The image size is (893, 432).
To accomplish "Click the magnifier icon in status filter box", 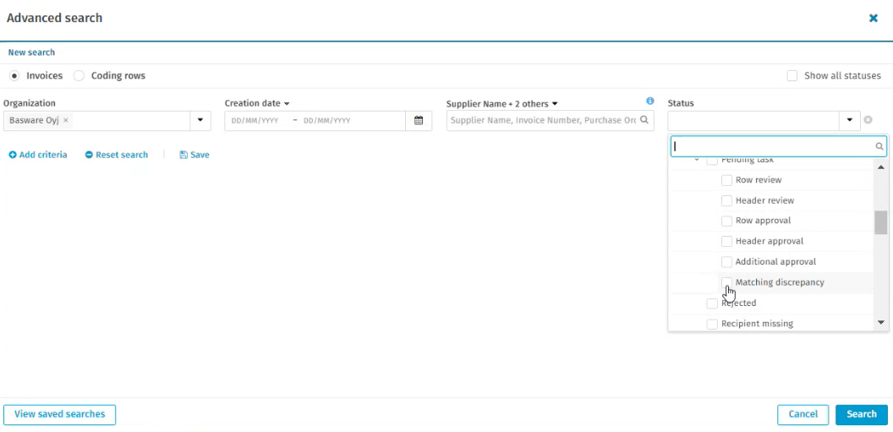I will [879, 147].
